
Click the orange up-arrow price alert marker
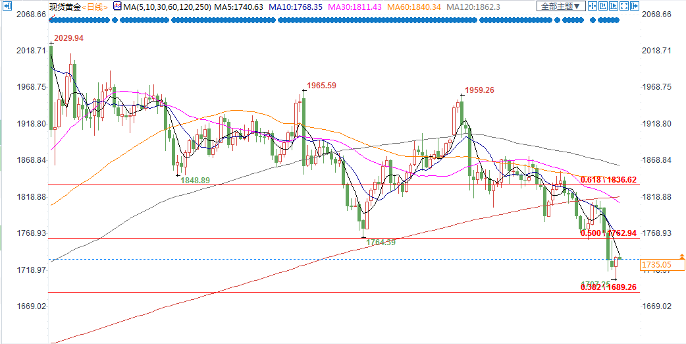tap(683, 256)
